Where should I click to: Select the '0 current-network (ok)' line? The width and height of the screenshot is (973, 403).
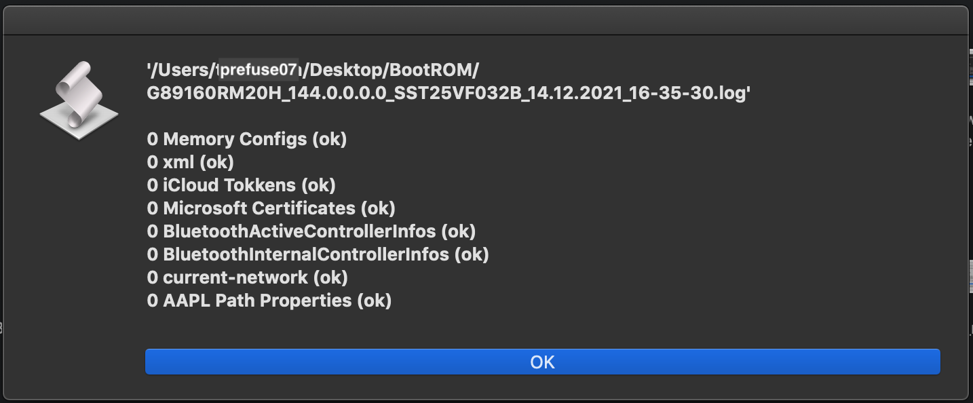[247, 277]
